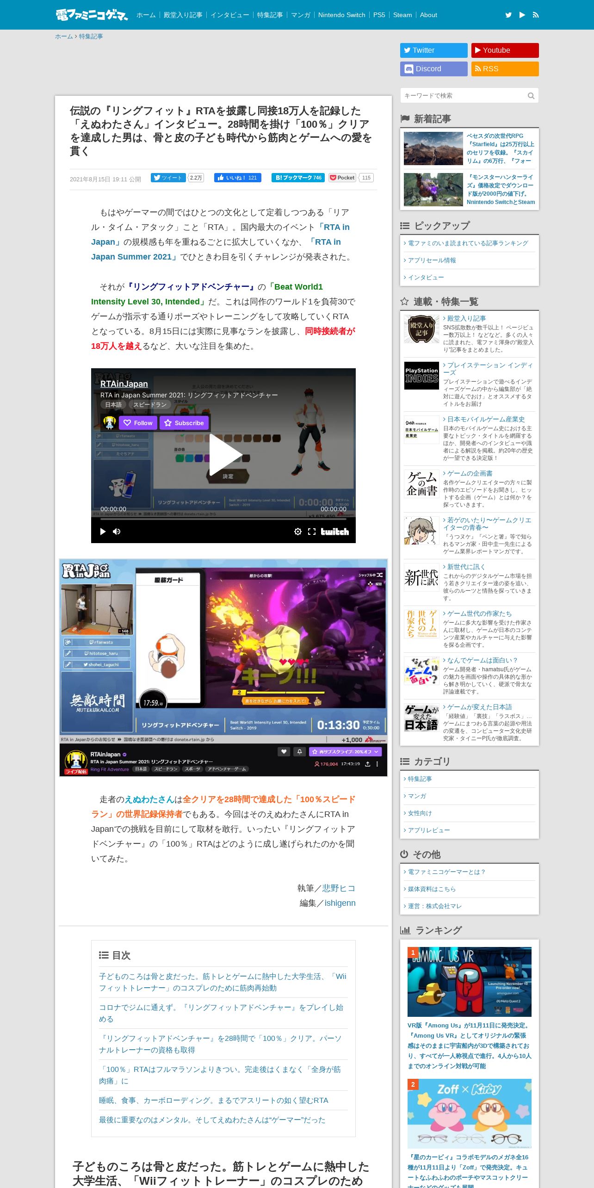Open the editor link ishigenn
The width and height of the screenshot is (594, 1188).
pyautogui.click(x=340, y=903)
